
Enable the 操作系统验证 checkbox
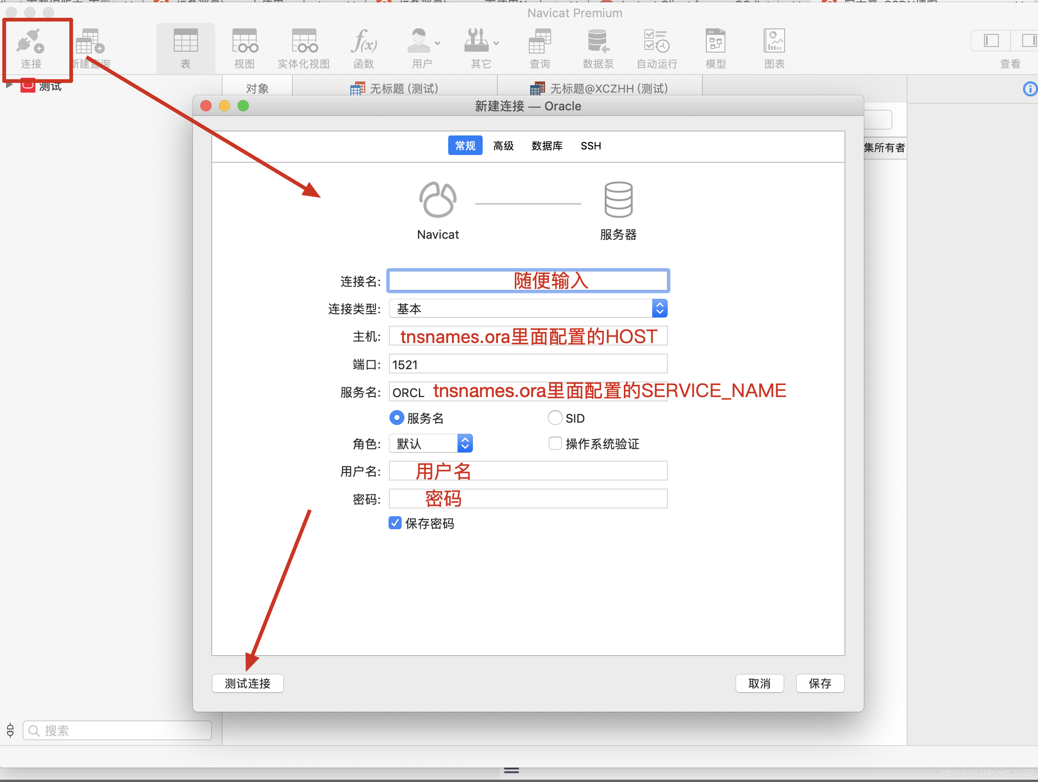pyautogui.click(x=555, y=444)
